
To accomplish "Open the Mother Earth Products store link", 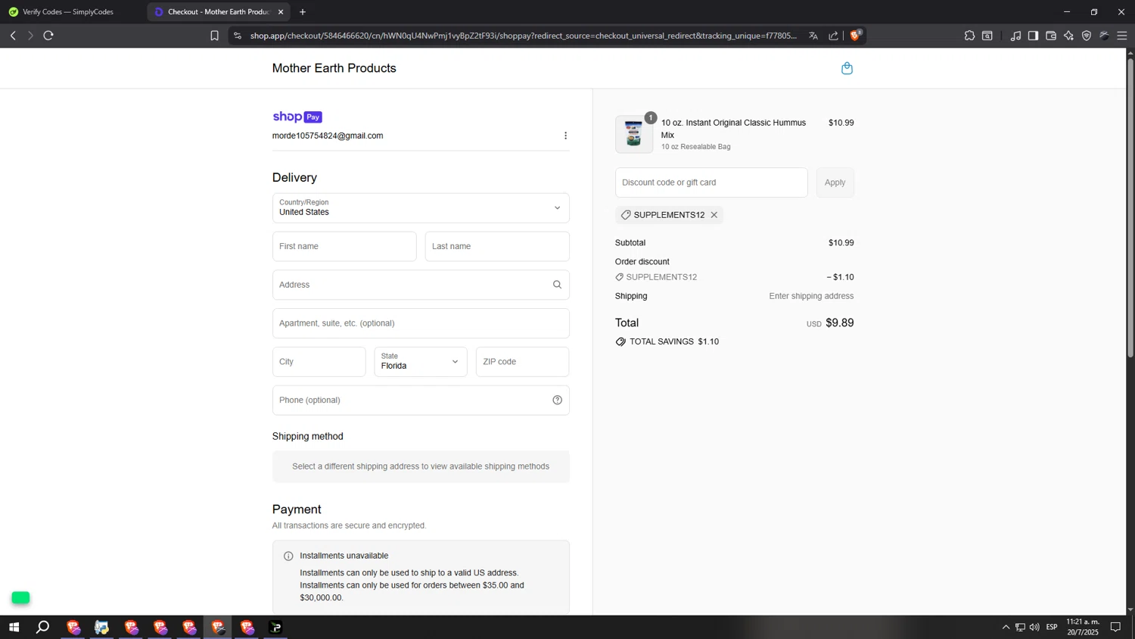I will (334, 68).
